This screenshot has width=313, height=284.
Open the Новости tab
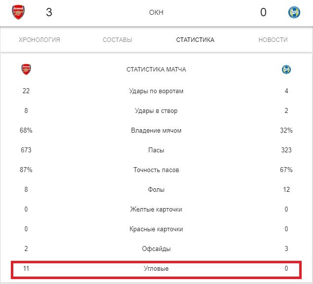[x=273, y=40]
